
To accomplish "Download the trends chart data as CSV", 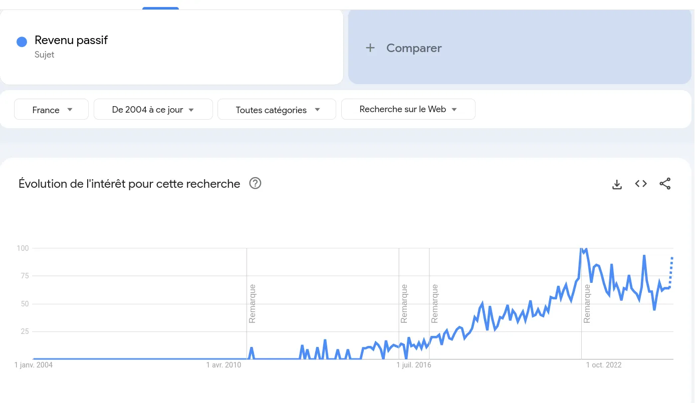I will click(617, 184).
